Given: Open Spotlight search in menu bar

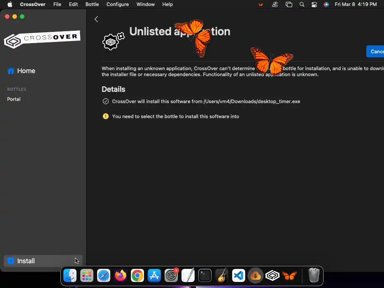Looking at the screenshot, I should [302, 4].
